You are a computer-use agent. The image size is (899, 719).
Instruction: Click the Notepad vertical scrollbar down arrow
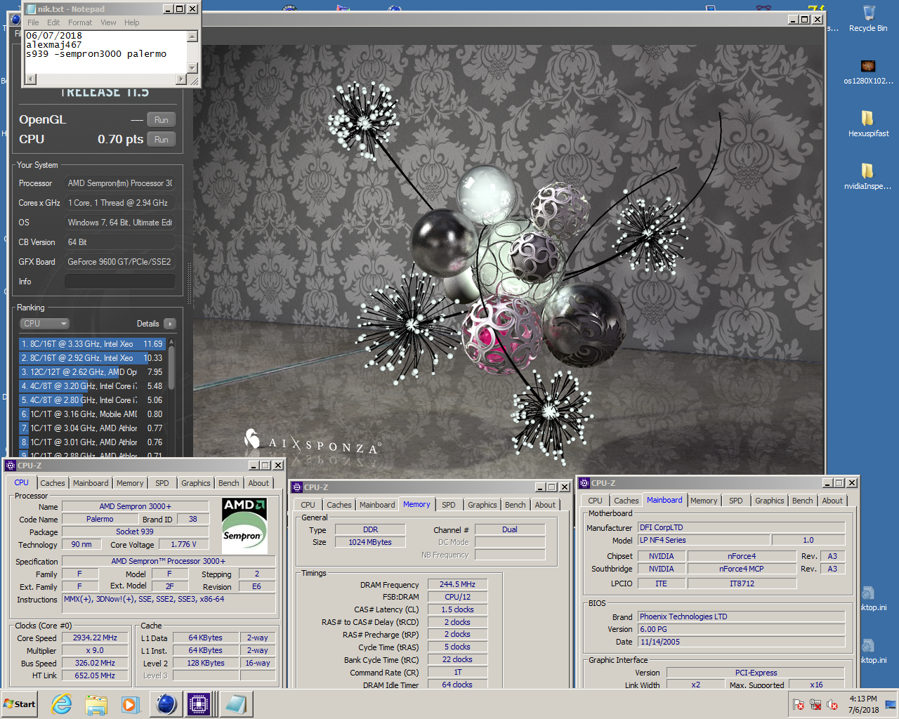pos(192,68)
